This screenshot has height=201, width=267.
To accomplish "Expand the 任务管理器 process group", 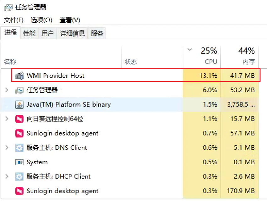I will coord(7,90).
